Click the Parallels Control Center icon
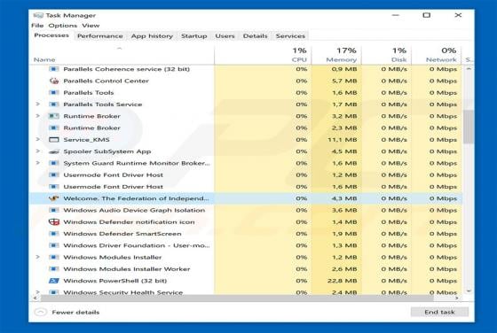The height and width of the screenshot is (333, 497). point(54,81)
